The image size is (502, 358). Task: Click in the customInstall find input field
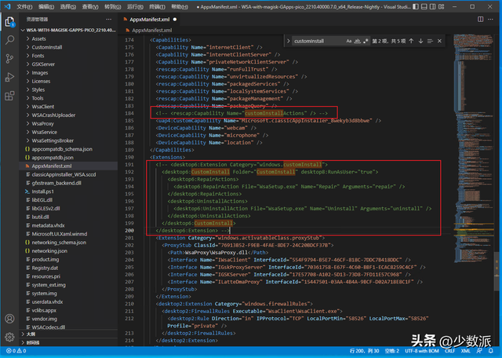pyautogui.click(x=312, y=40)
